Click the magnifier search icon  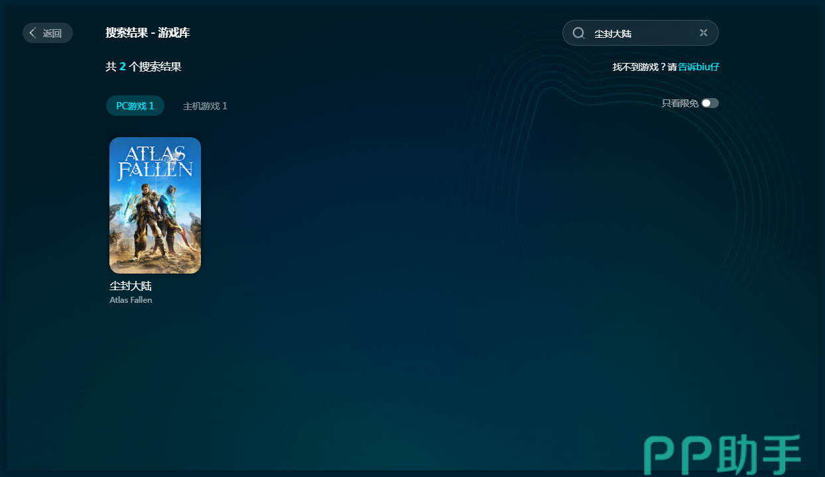pyautogui.click(x=578, y=33)
